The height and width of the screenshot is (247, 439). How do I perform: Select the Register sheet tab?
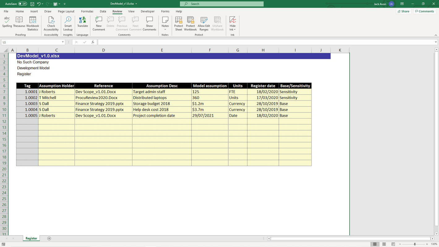[31, 238]
